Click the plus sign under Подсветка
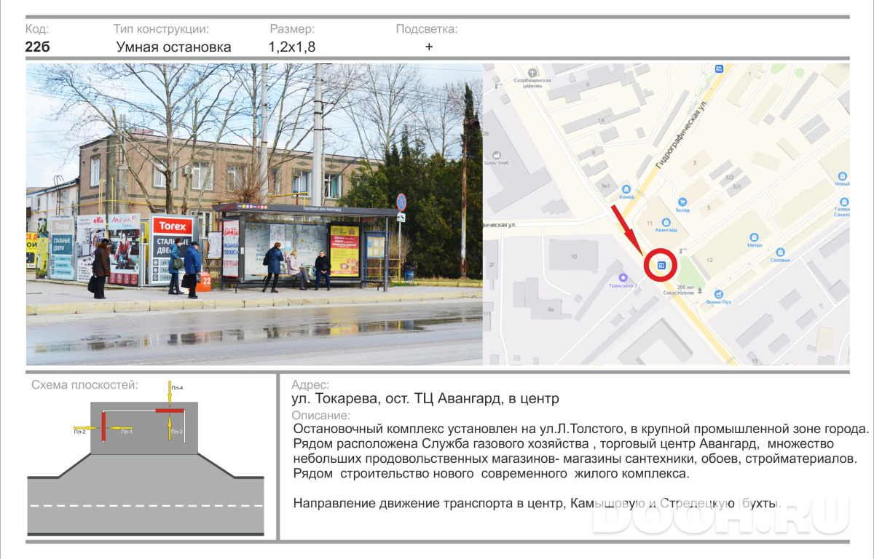This screenshot has height=559, width=874. click(x=429, y=47)
